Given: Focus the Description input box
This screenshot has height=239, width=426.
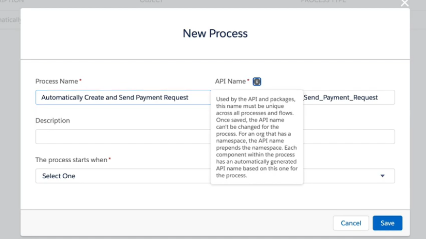Looking at the screenshot, I should tap(123, 137).
